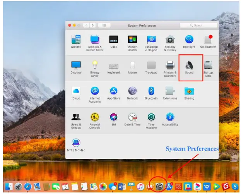The width and height of the screenshot is (241, 194).
Task: Open Skype from the Dock
Action: click(235, 187)
